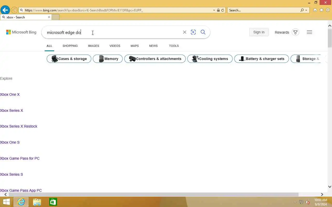Open Favorites star icon
The image size is (332, 207).
321,10
